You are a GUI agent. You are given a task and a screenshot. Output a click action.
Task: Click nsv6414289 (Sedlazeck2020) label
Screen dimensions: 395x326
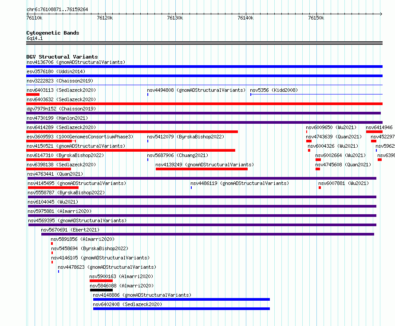pyautogui.click(x=61, y=127)
